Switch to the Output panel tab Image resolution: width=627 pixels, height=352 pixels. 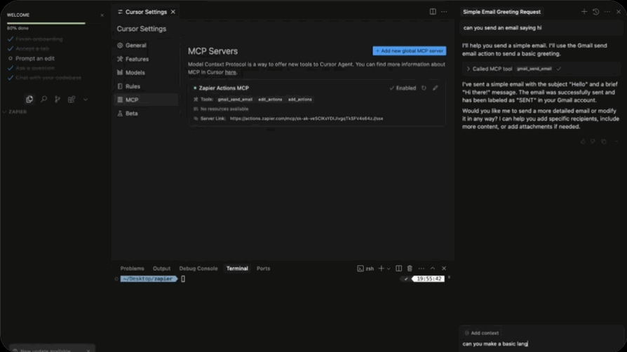161,269
